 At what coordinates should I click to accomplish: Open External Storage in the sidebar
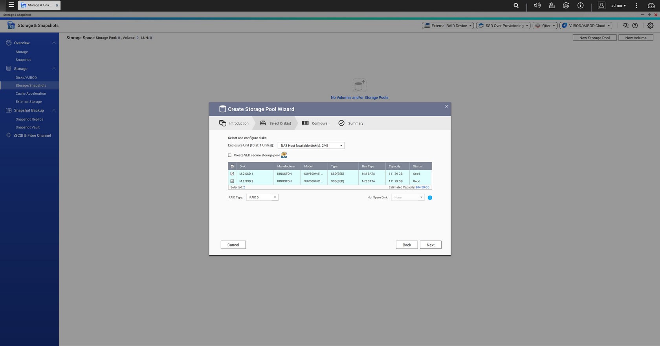28,101
